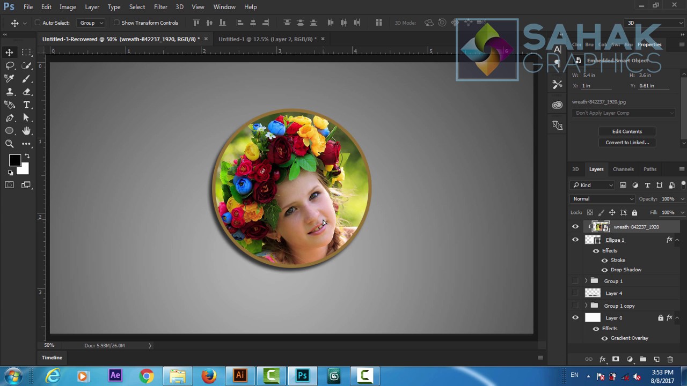Viewport: 687px width, 386px height.
Task: Select the Layer 0 white thumbnail
Action: pos(593,318)
